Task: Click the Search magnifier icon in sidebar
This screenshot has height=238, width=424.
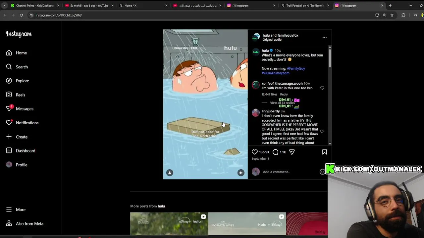Action: [9, 67]
